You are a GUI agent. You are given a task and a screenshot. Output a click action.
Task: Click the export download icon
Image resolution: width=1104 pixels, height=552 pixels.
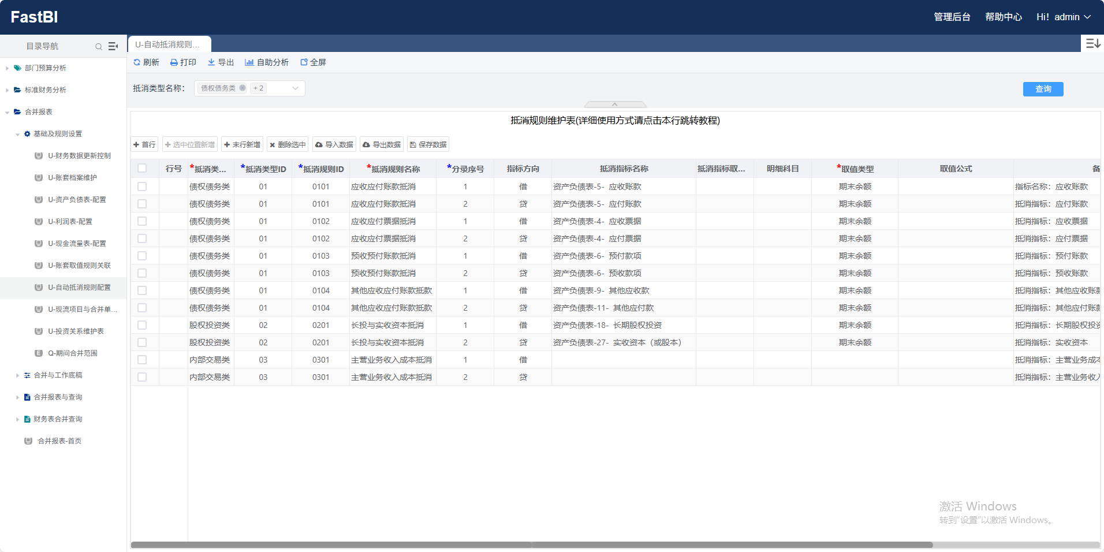coord(211,62)
